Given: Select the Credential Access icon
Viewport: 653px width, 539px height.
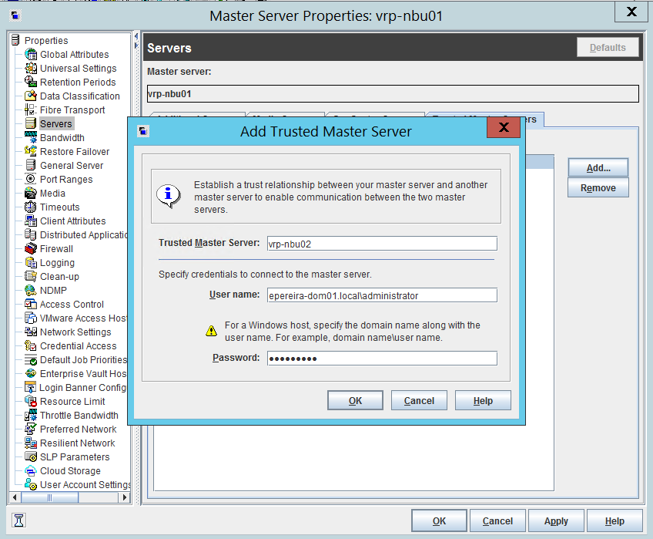Looking at the screenshot, I should 31,345.
